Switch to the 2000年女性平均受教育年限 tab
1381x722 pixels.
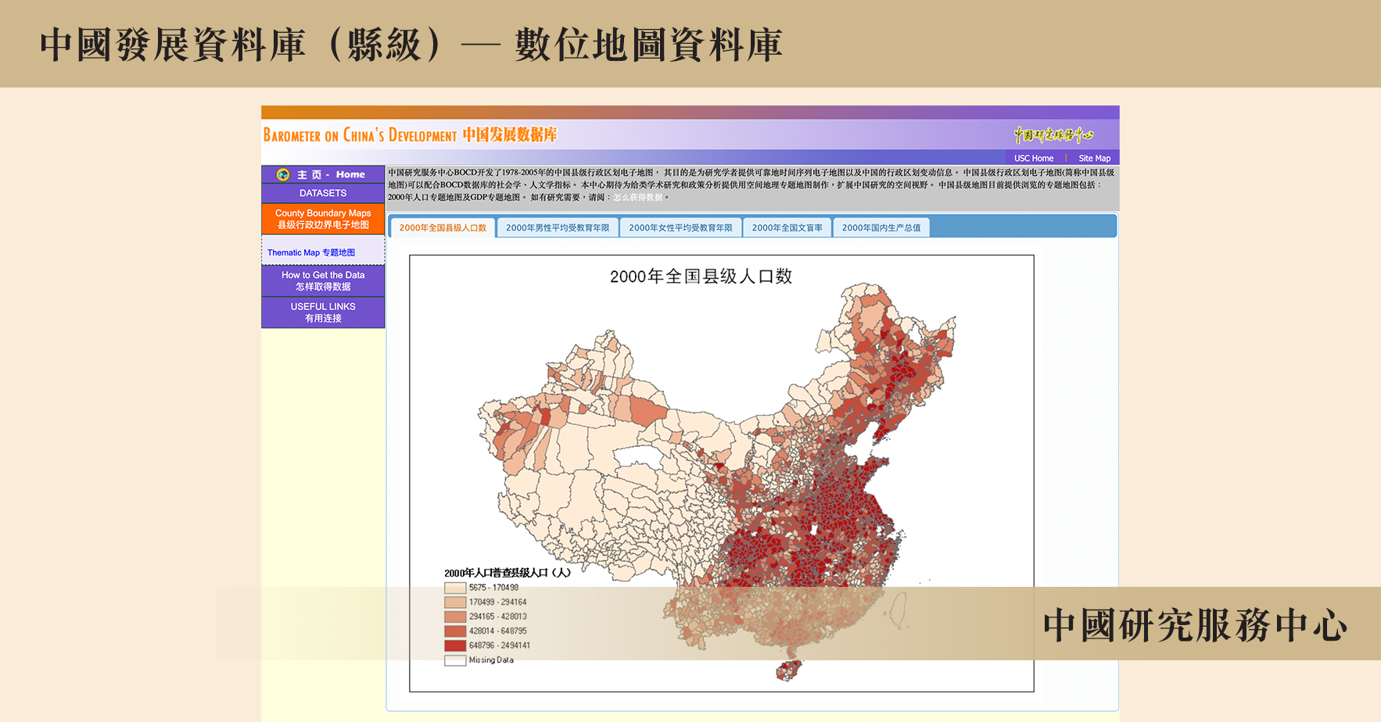pos(680,227)
